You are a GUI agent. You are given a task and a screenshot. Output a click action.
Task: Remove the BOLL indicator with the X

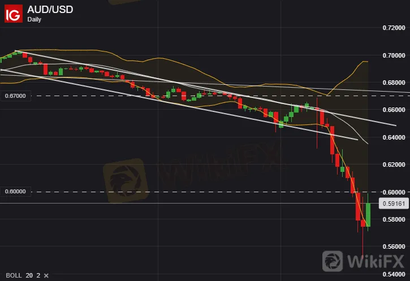46,275
